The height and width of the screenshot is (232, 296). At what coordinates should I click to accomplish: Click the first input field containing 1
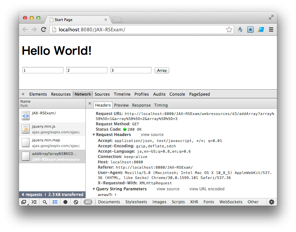(x=43, y=70)
